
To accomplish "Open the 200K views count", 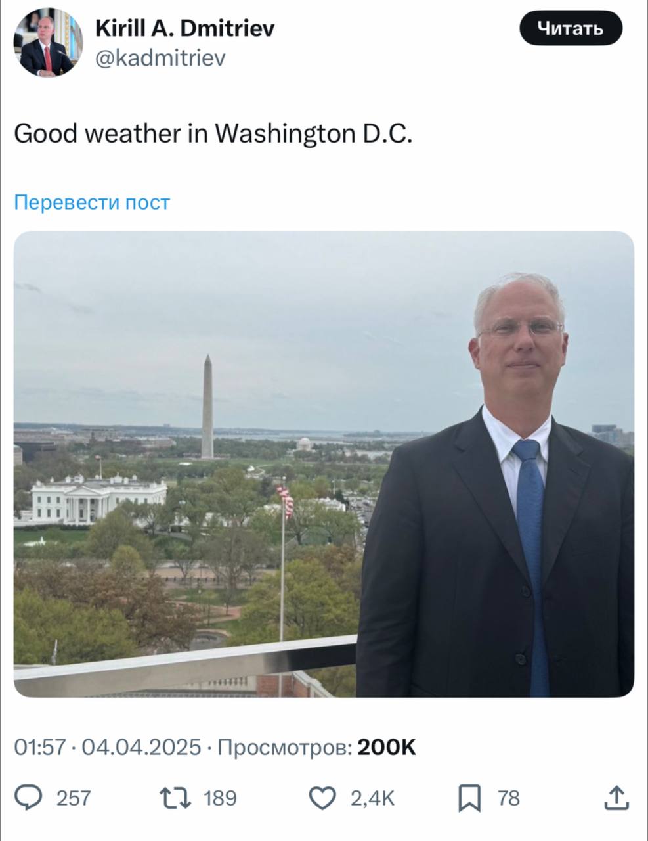I will pyautogui.click(x=387, y=748).
